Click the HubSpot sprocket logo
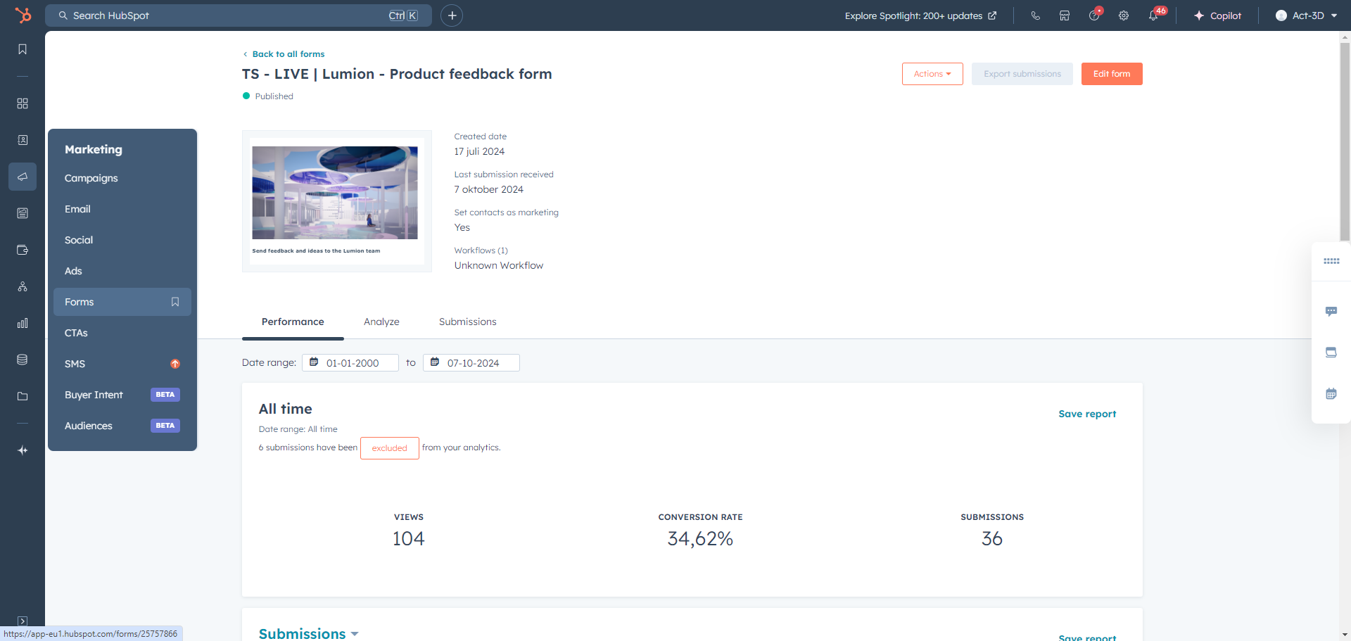Viewport: 1351px width, 641px height. click(23, 15)
